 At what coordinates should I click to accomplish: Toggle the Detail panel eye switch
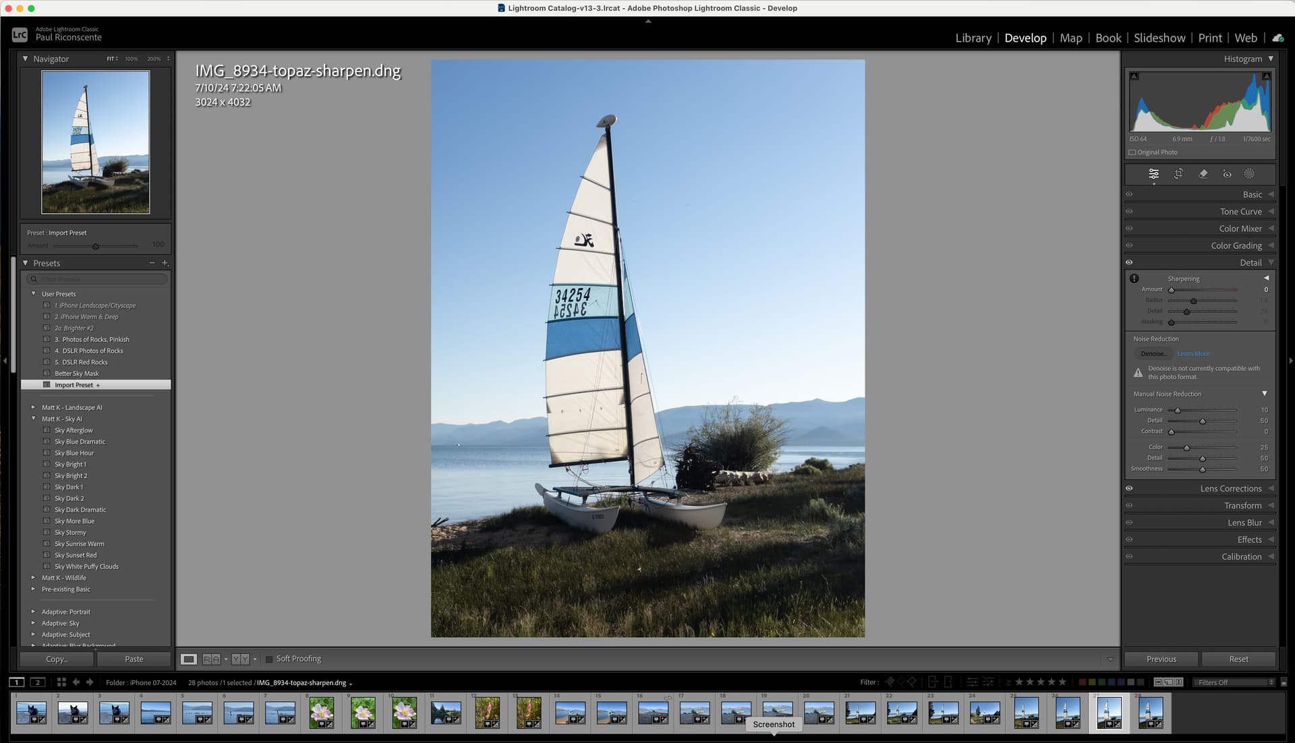click(x=1129, y=263)
